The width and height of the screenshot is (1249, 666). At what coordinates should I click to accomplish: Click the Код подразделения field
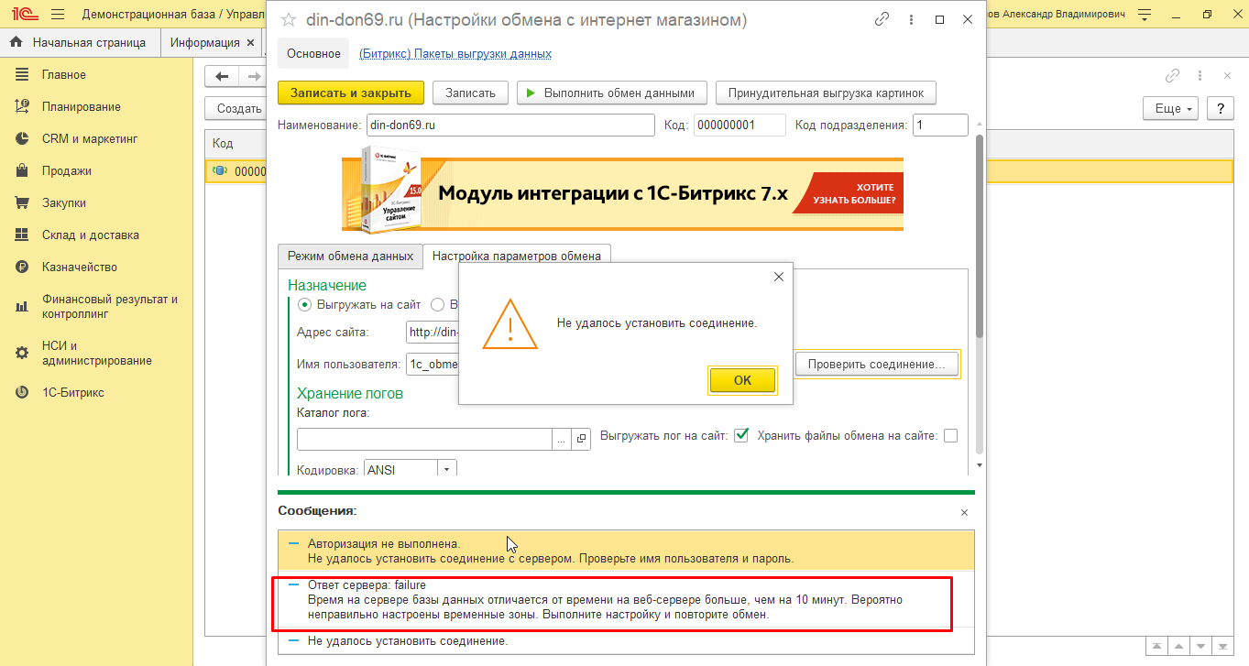pyautogui.click(x=940, y=126)
